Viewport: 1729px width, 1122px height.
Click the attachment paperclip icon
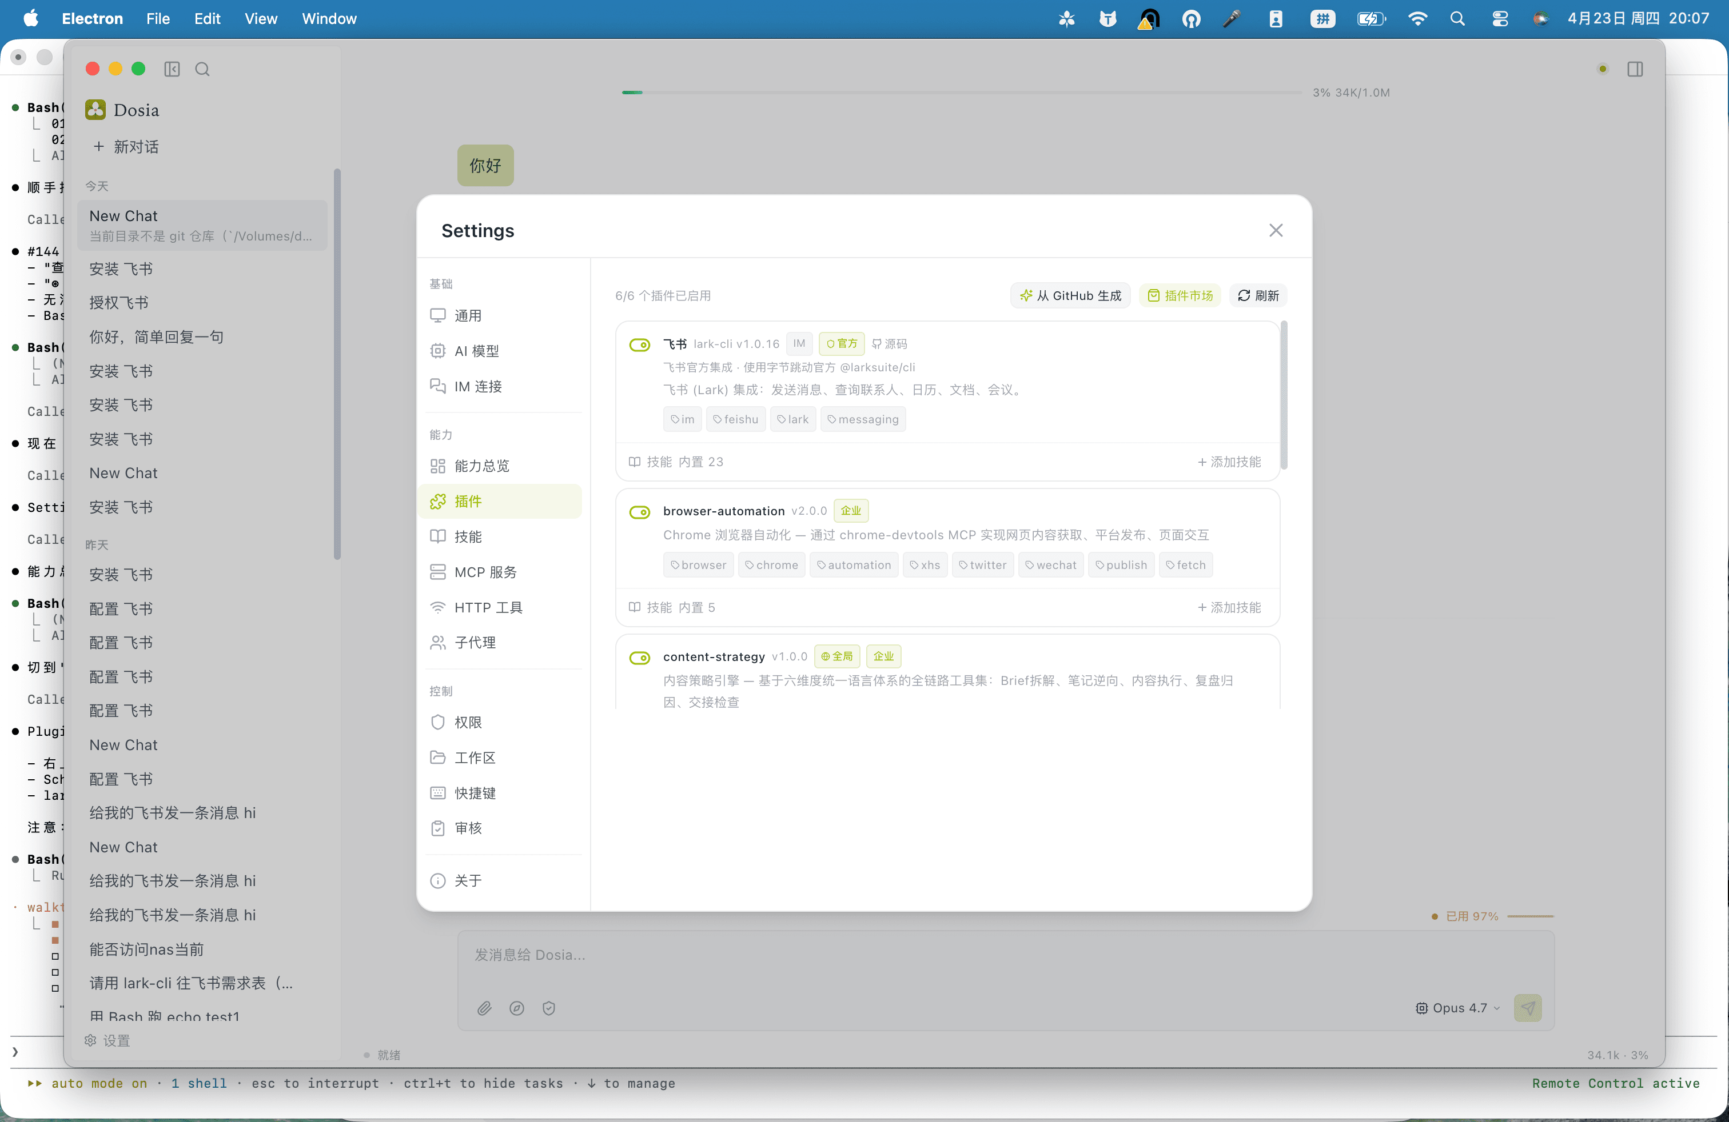[484, 1008]
